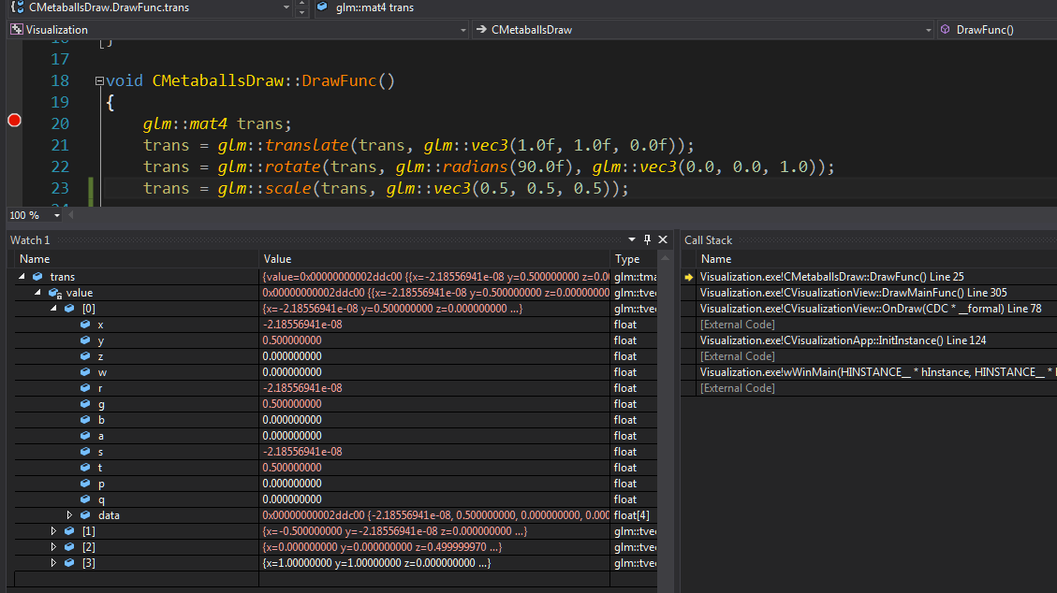Click the current frame yellow arrow icon
1057x593 pixels.
[690, 277]
